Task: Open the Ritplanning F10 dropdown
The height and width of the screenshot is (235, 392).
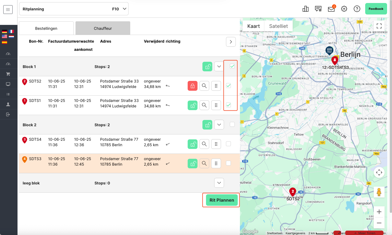Action: coord(74,9)
